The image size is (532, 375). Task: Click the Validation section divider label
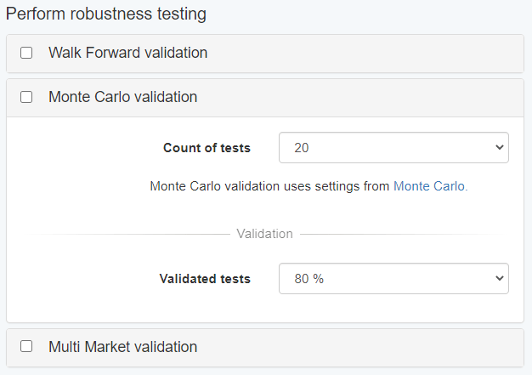tap(264, 233)
